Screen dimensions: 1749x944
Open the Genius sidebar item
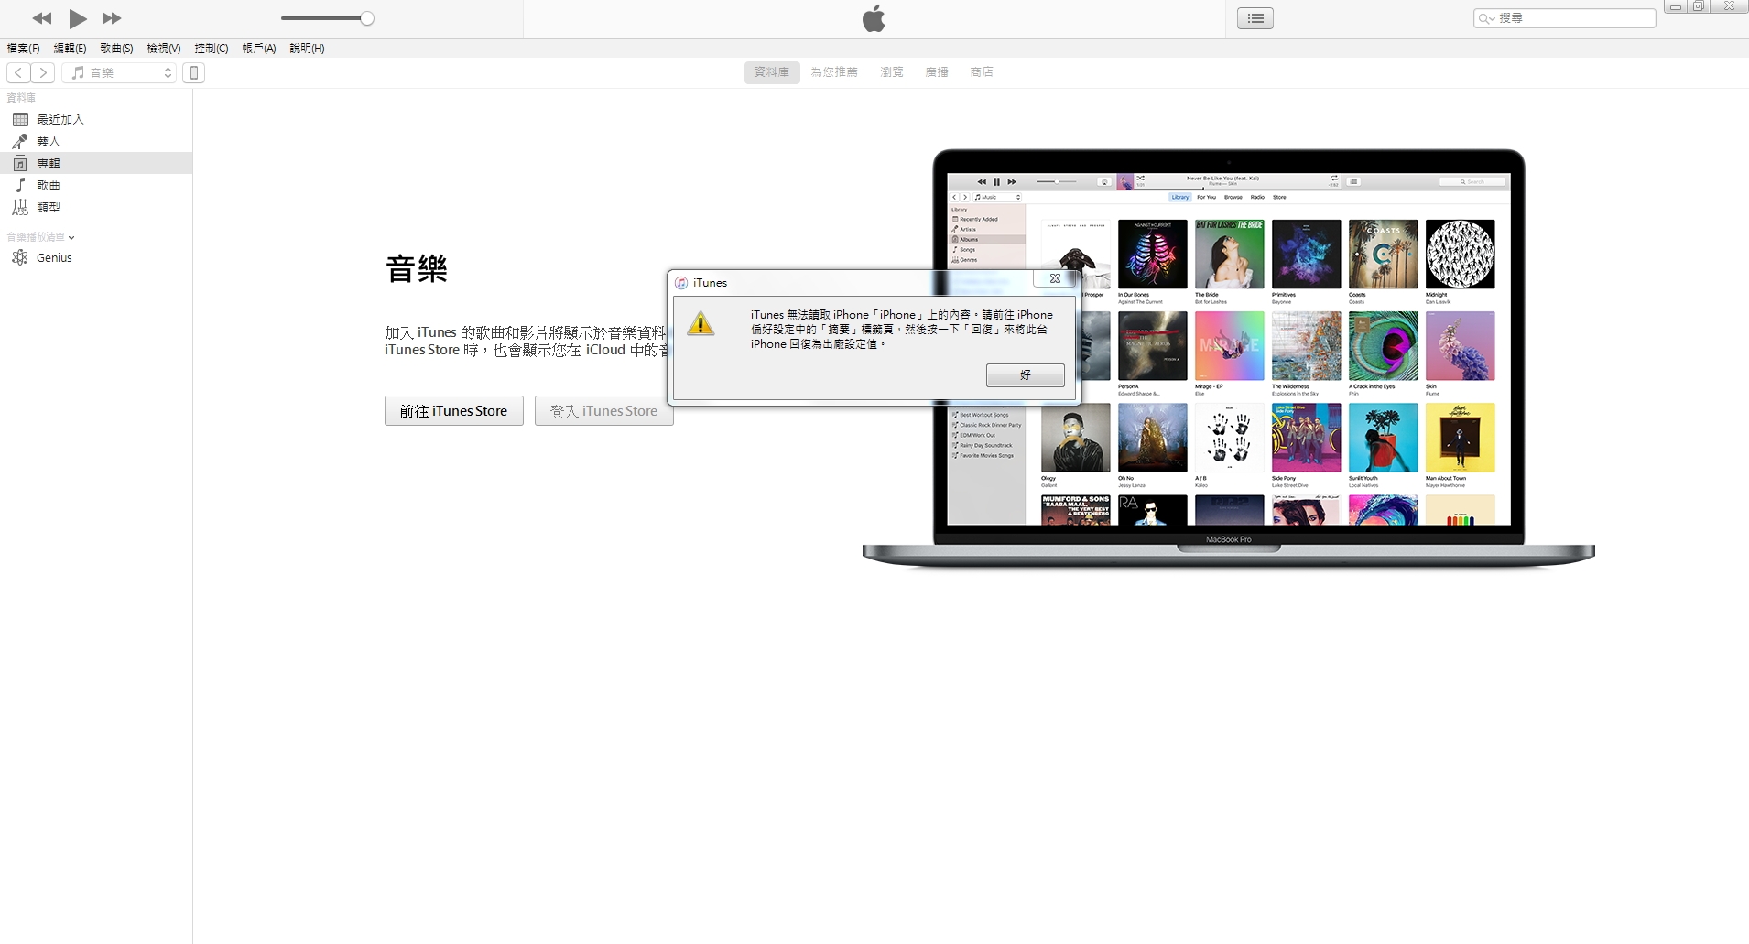96,258
